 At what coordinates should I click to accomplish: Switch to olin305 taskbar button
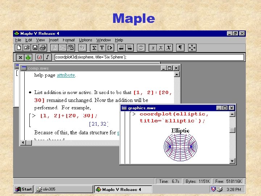[64, 189]
